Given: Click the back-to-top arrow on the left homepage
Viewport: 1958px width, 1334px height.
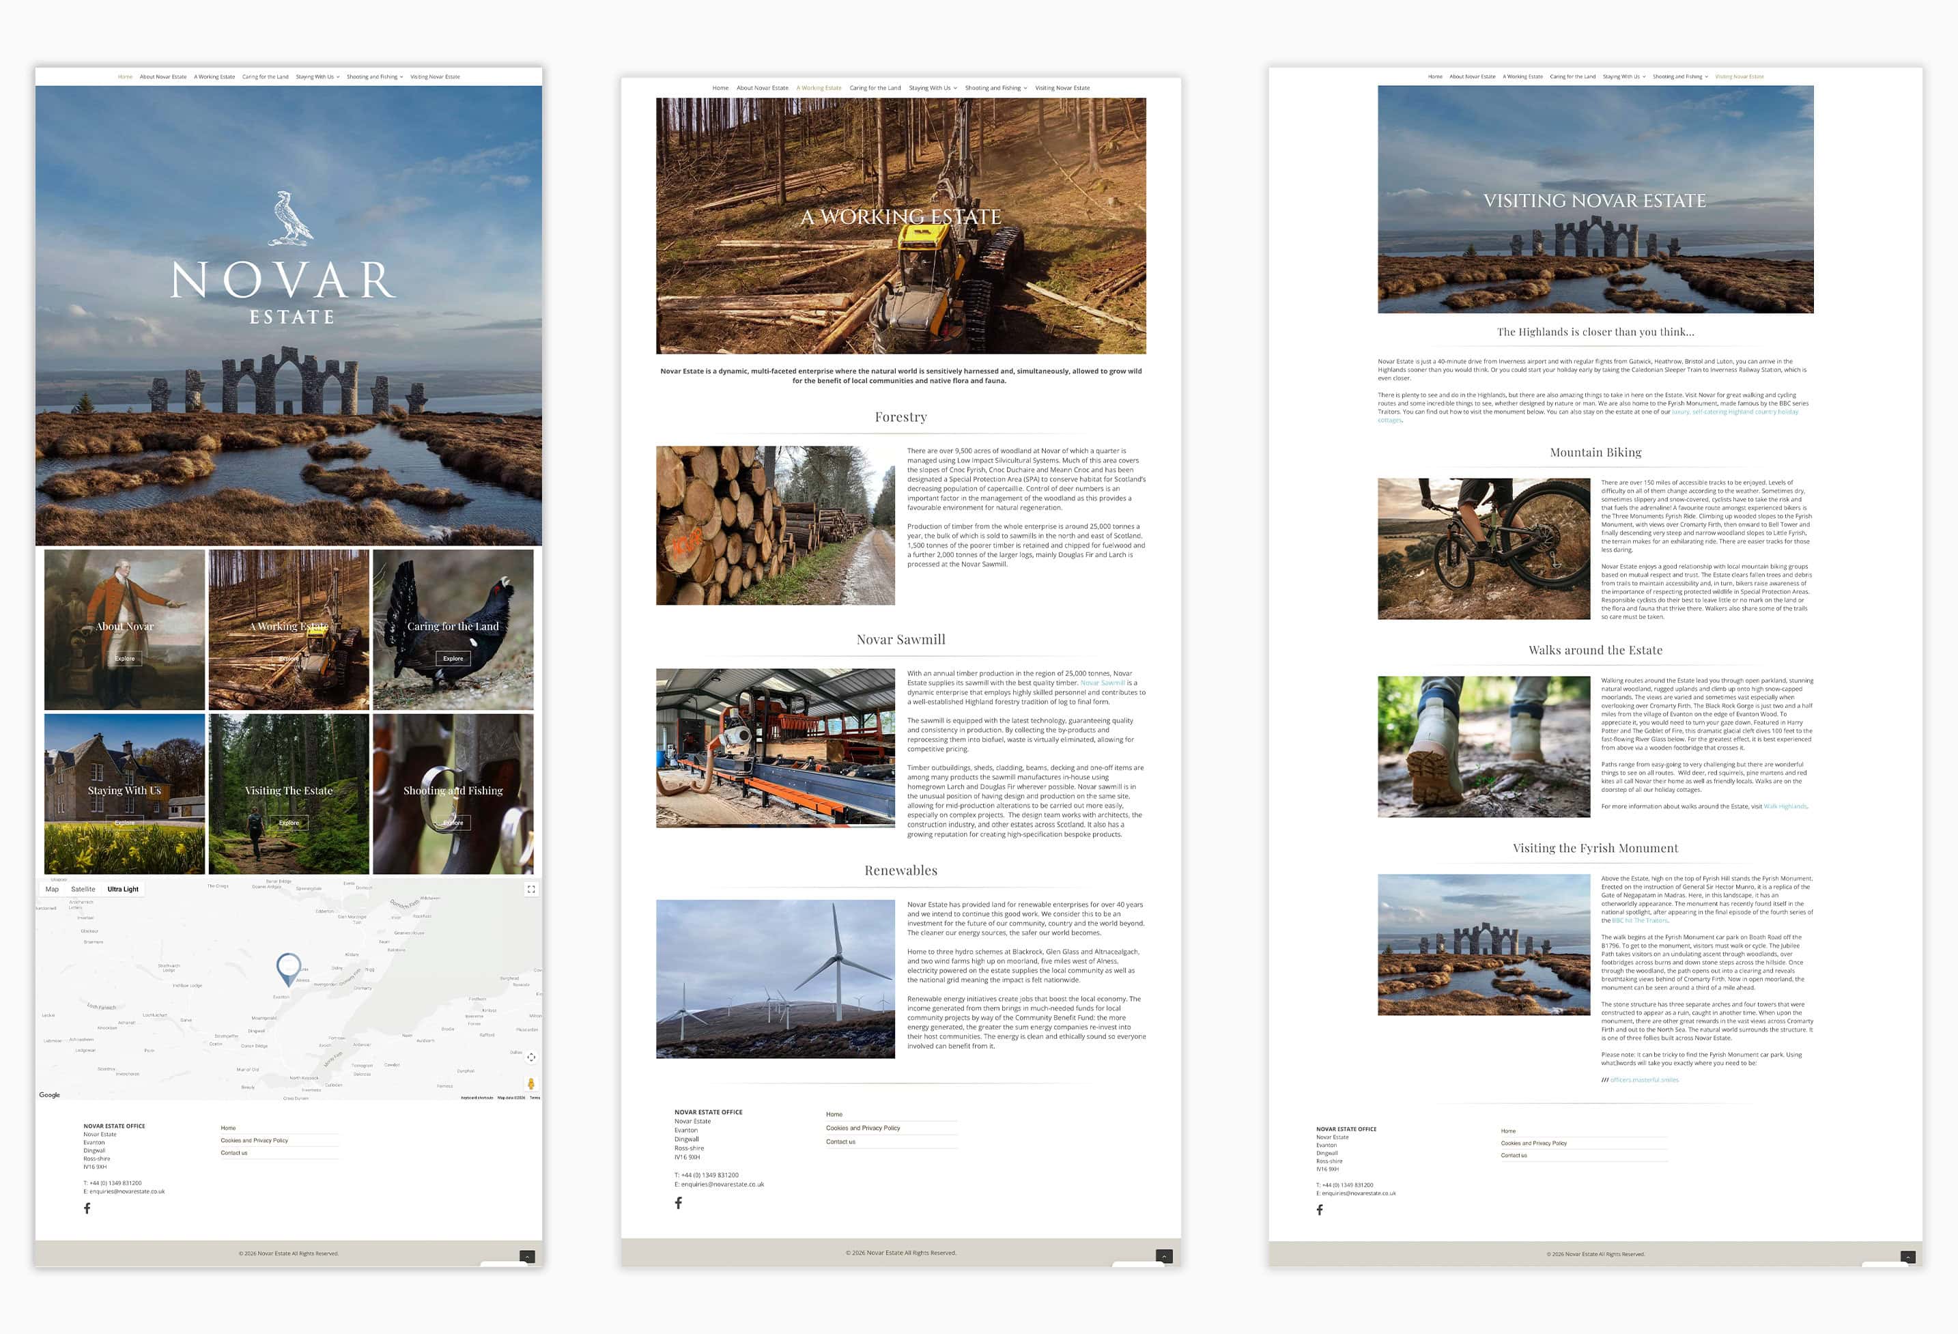Looking at the screenshot, I should (528, 1256).
